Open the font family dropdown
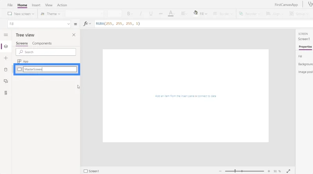Viewport: 313px width, 174px height. tap(85, 14)
